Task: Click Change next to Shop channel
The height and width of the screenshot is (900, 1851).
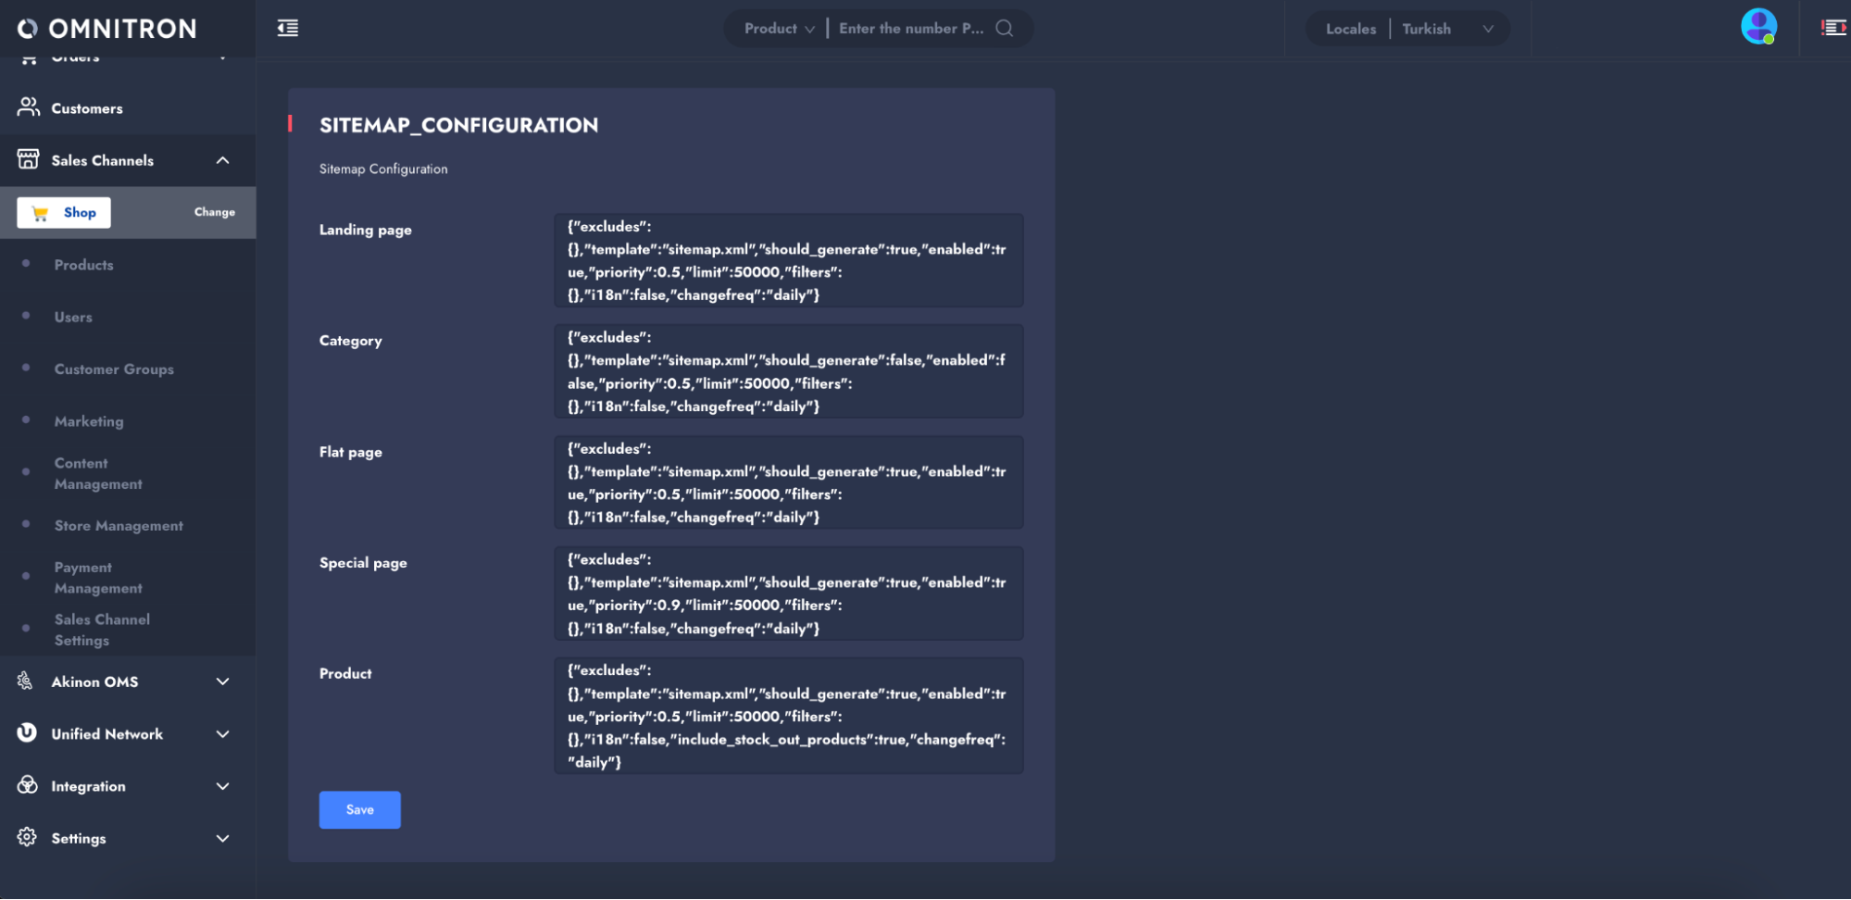Action: (214, 212)
